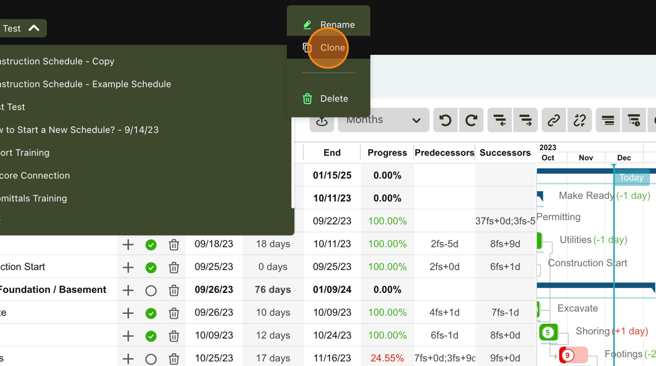This screenshot has height=366, width=656.
Task: Click the end date cell 11/16/23
Action: pyautogui.click(x=332, y=358)
